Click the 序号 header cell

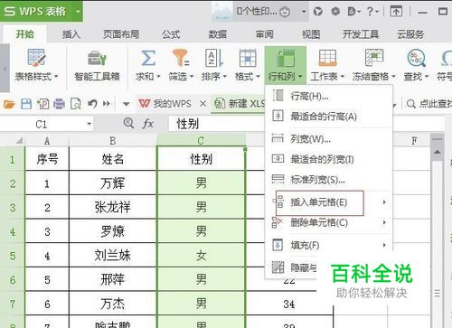point(47,159)
